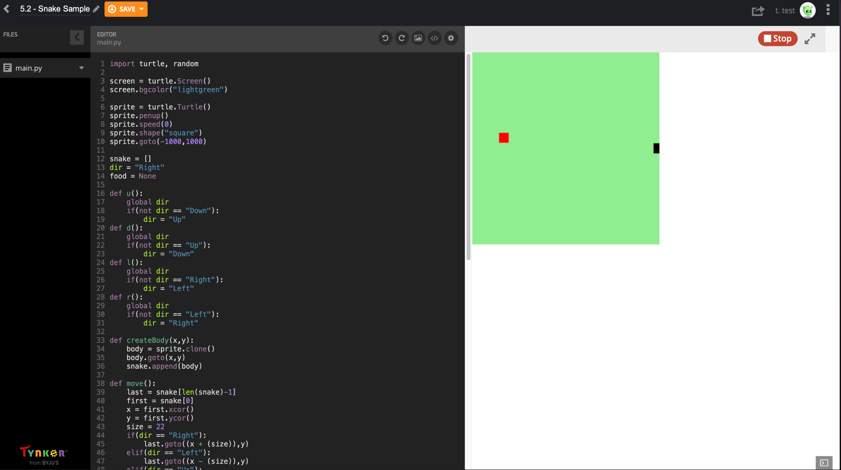Open the three-dot more options menu

pos(828,10)
